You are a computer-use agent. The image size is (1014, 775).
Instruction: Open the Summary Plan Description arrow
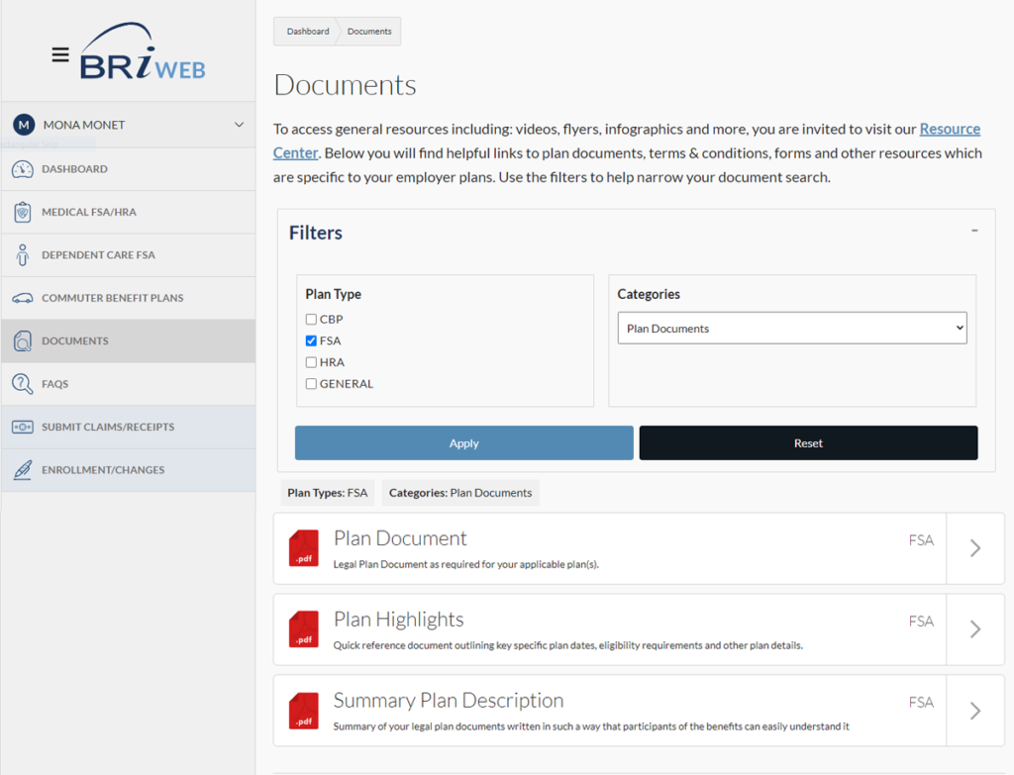coord(974,710)
